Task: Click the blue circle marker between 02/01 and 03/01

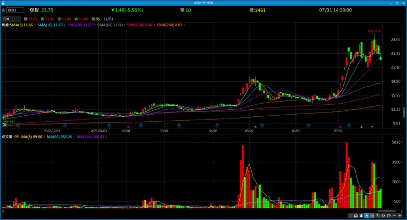Action: click(x=141, y=126)
